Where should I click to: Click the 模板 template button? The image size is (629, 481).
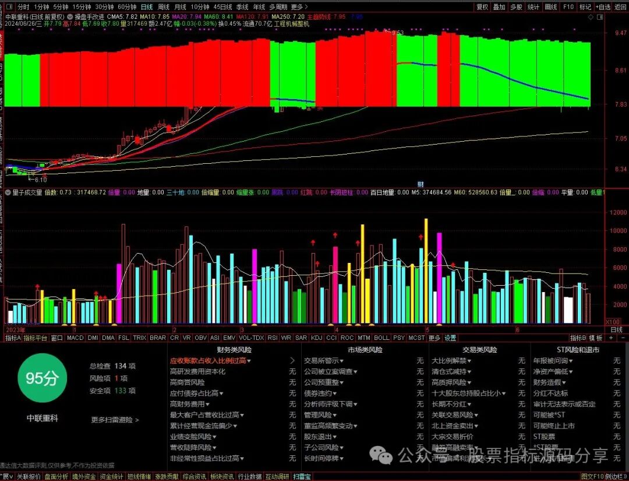[596, 338]
